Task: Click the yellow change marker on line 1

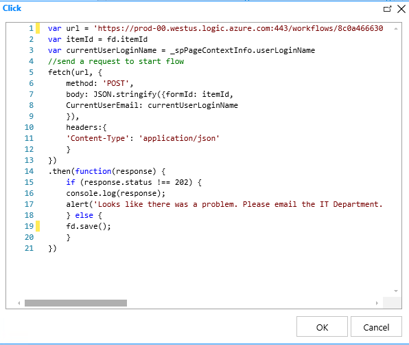Action: (x=38, y=28)
